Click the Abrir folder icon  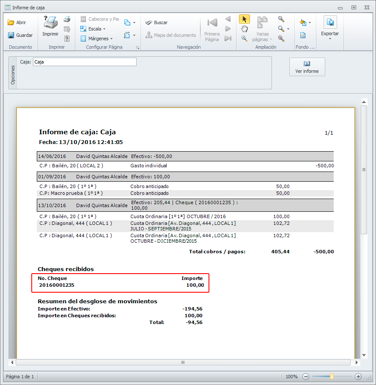point(11,22)
